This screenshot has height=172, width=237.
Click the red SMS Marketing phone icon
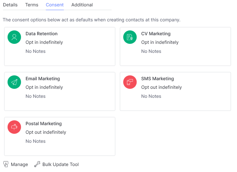130,82
